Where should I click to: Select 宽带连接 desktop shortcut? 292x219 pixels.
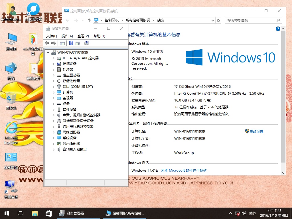tap(11, 189)
